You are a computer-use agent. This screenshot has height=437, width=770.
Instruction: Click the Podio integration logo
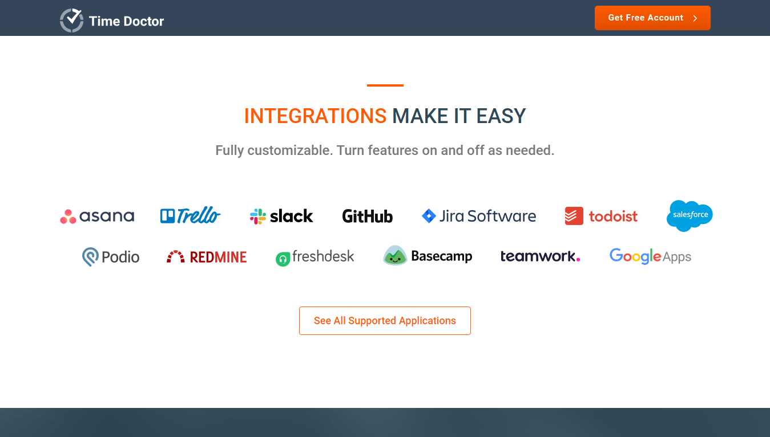[x=111, y=257]
